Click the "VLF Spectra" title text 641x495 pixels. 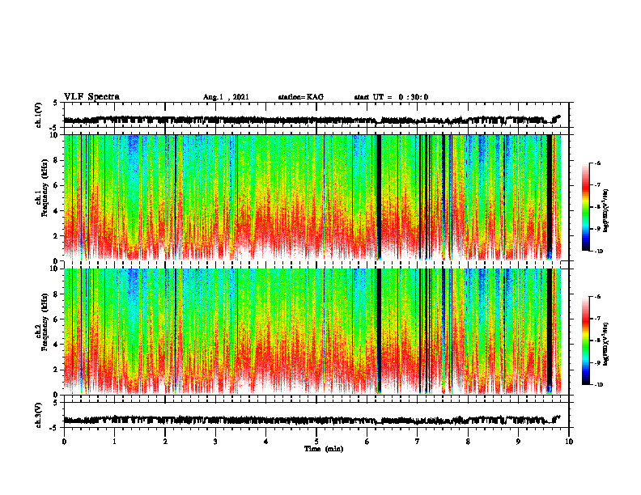click(91, 97)
